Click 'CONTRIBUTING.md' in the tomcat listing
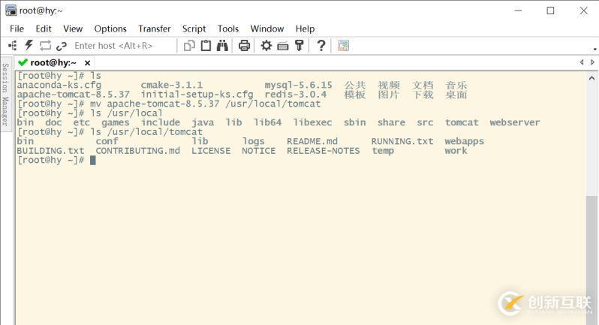Viewport: 599px width, 325px height. pyautogui.click(x=137, y=151)
